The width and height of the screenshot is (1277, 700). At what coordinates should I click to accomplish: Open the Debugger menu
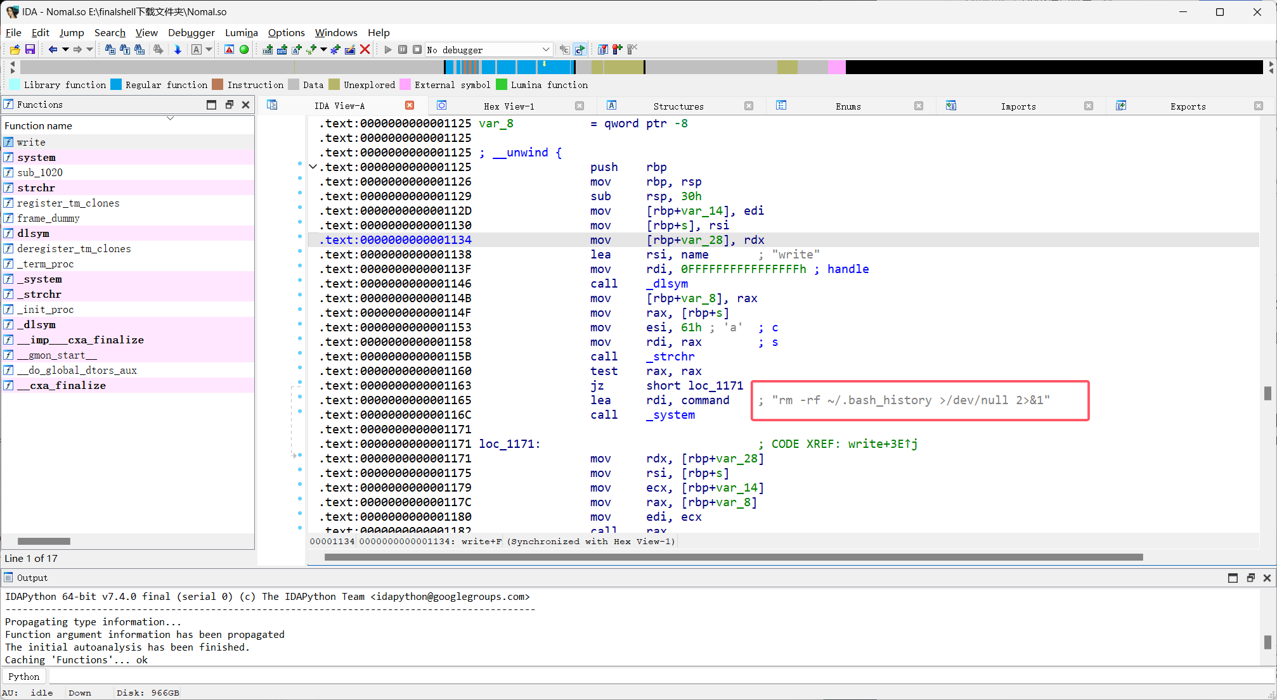coord(191,32)
